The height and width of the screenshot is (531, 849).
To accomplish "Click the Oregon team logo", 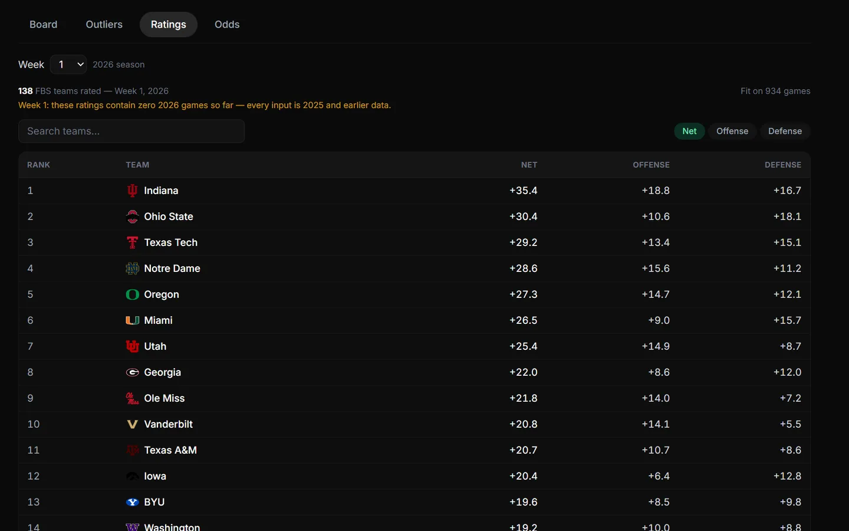I will point(132,294).
